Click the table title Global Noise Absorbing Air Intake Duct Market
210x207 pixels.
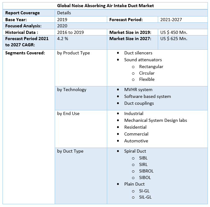[x=105, y=6]
